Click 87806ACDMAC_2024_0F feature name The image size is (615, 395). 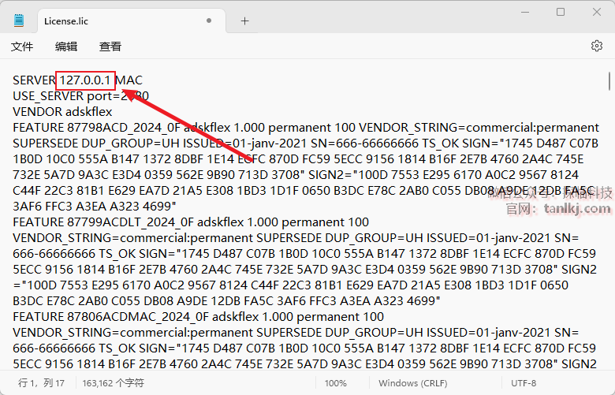pyautogui.click(x=138, y=316)
